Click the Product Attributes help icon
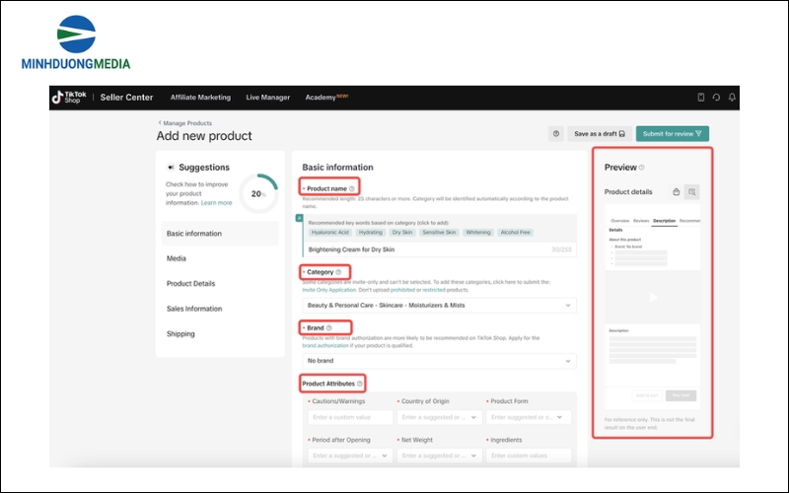 pos(359,384)
